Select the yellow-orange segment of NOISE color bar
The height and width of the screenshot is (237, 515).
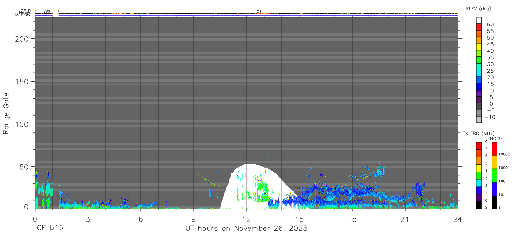pos(494,162)
